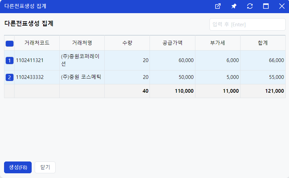Click the VAT 6,000 cell
Screen dimensions: 289x178
coord(218,60)
